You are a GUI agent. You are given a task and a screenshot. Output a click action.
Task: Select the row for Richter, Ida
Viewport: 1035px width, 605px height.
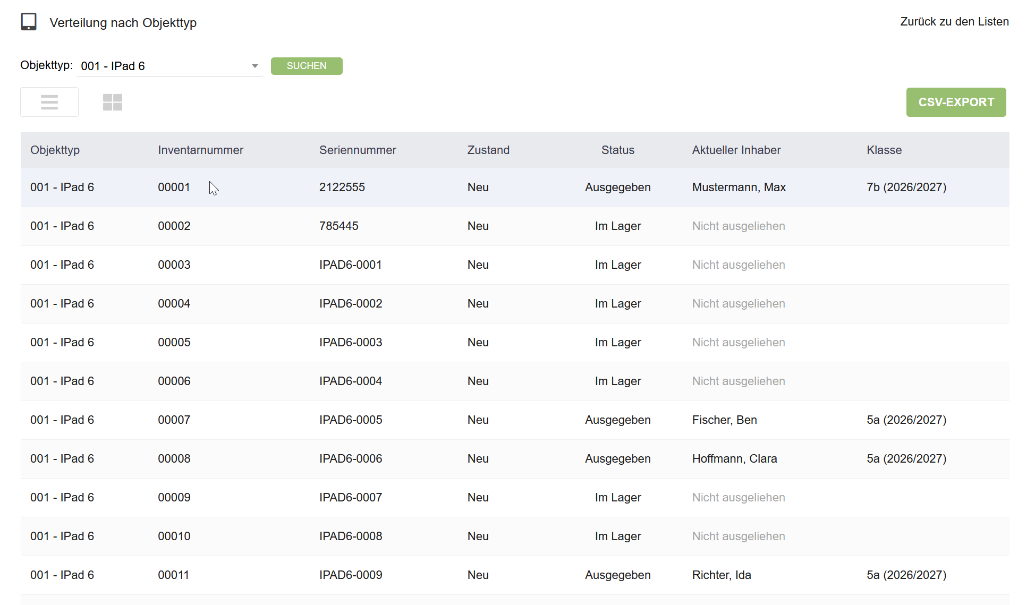pos(515,575)
